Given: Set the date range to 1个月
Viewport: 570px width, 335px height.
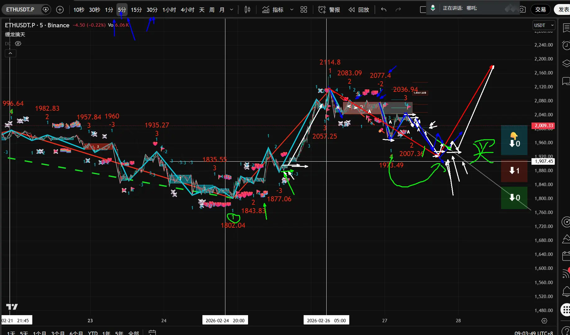Looking at the screenshot, I should coord(39,333).
